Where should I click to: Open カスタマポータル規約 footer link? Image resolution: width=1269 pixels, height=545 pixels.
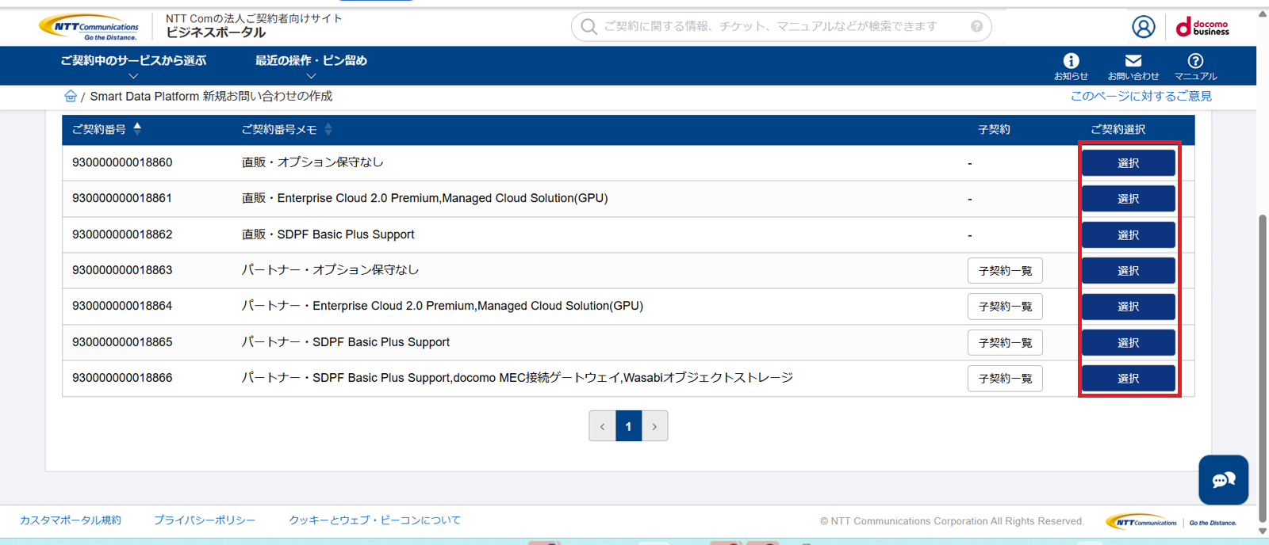pyautogui.click(x=71, y=520)
